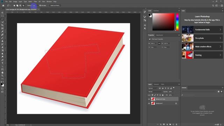Screen dimensions: 224x126
Task: Create new group folder icon in Layers panel
Action: click(x=170, y=125)
